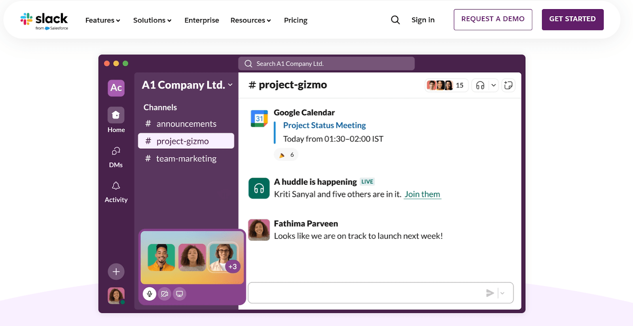The height and width of the screenshot is (326, 633).
Task: Open the A1 Company Ltd. workspace menu
Action: click(187, 85)
